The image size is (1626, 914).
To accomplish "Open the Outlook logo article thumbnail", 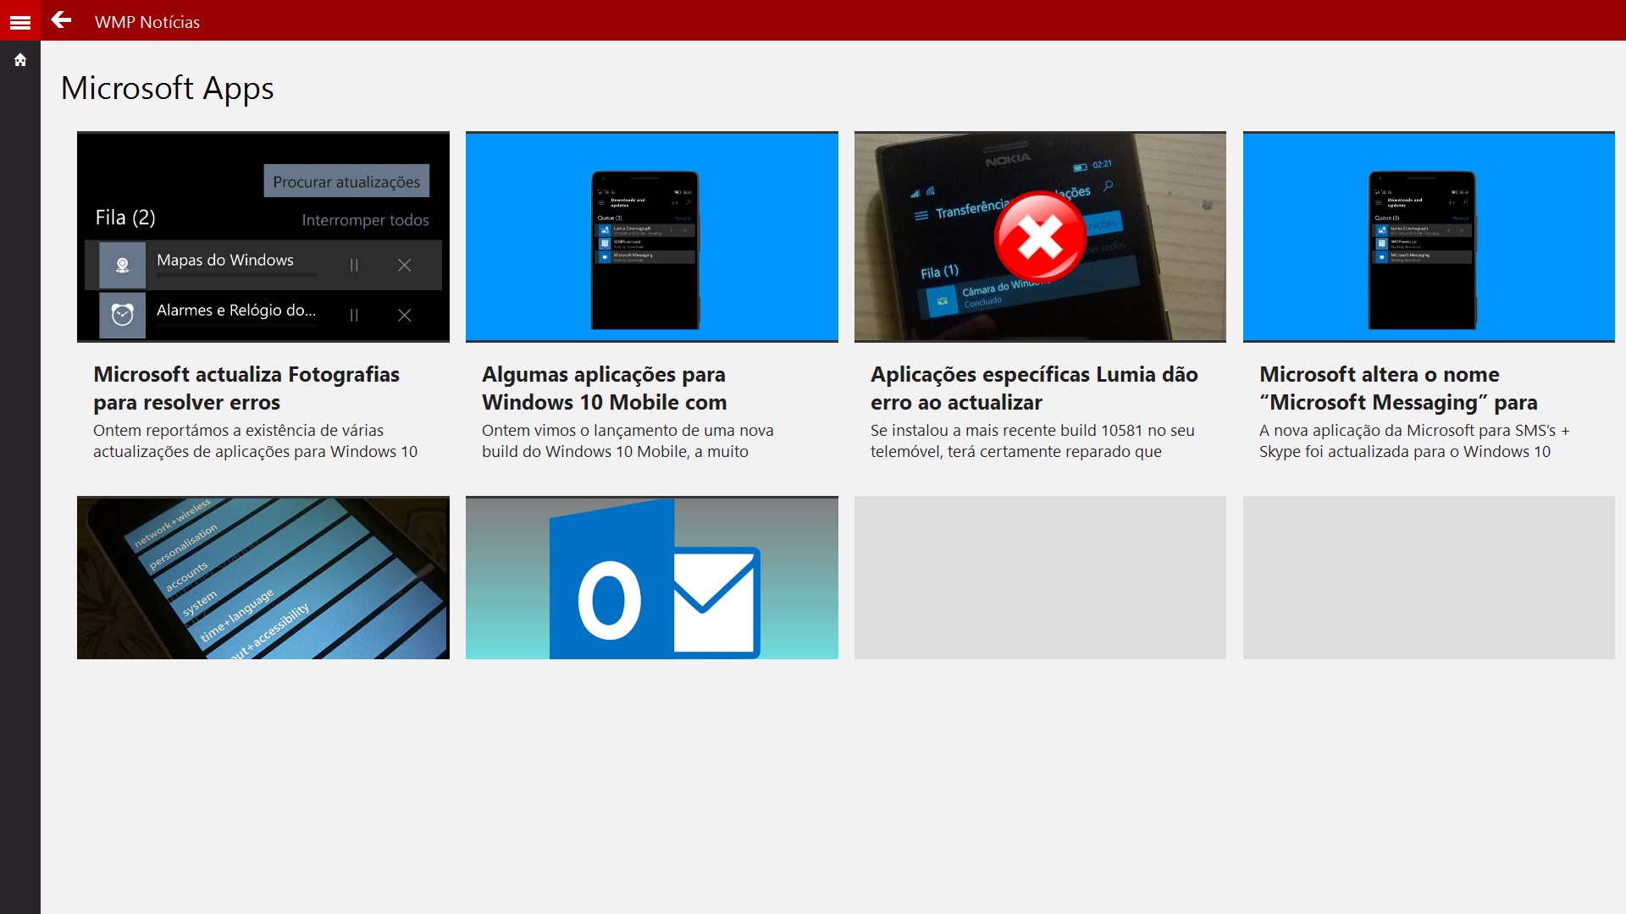I will [x=651, y=577].
